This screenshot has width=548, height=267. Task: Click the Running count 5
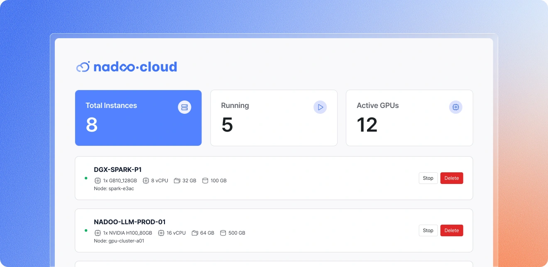coord(227,125)
